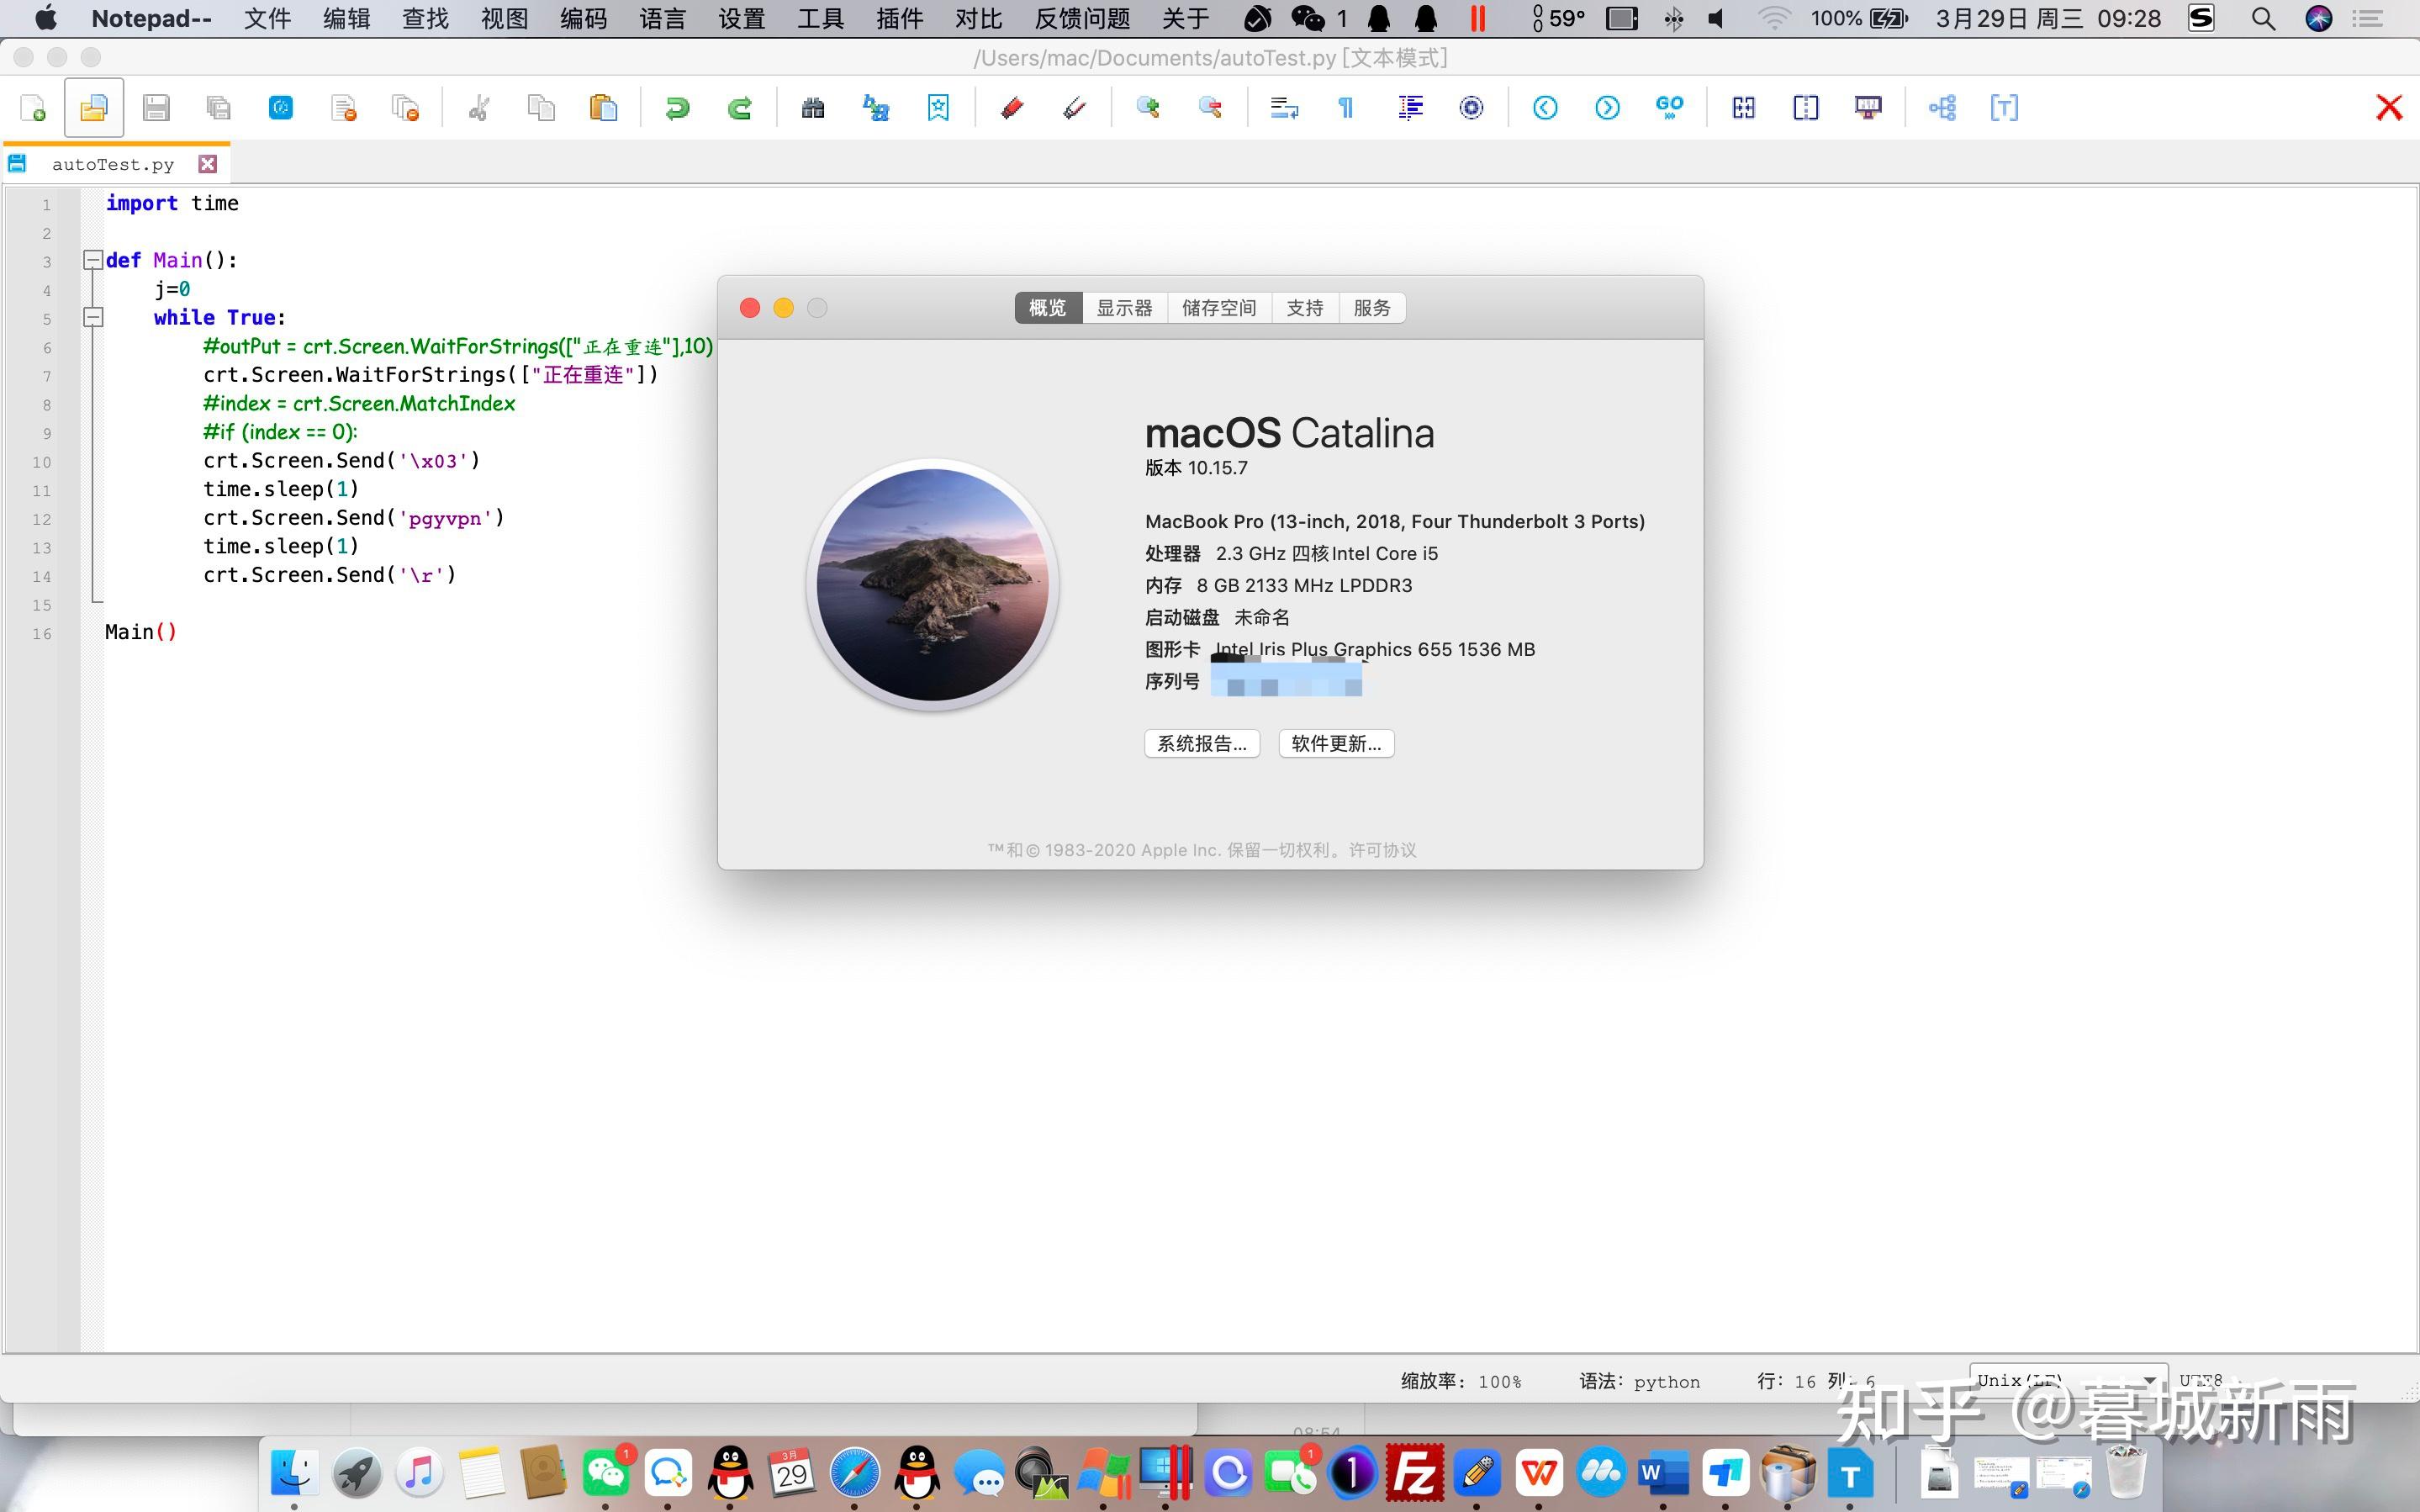Cut text with the scissors toolbar icon

click(x=478, y=107)
